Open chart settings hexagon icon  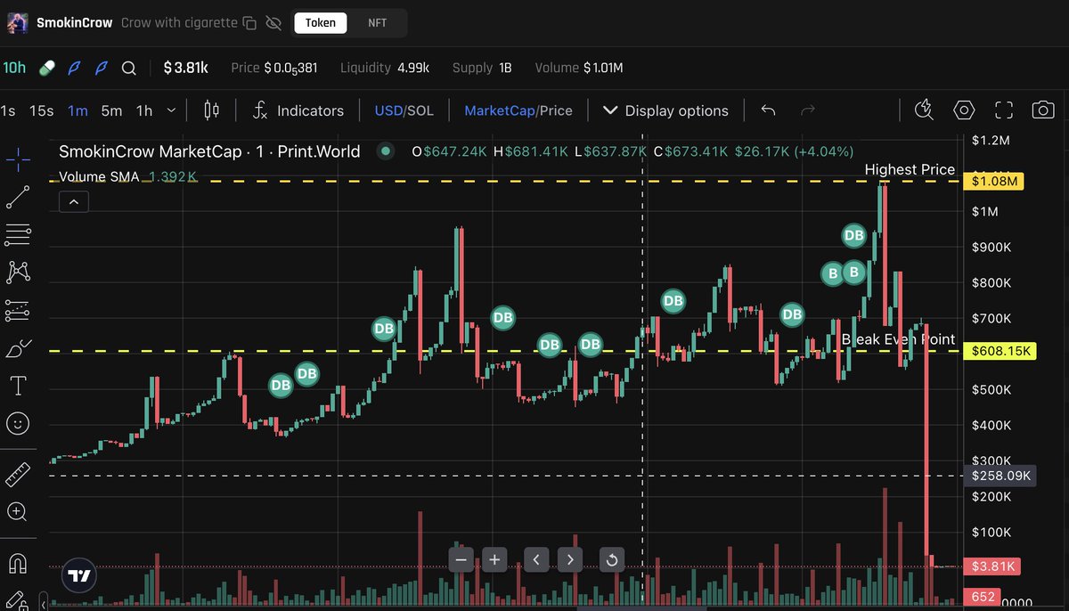point(964,110)
